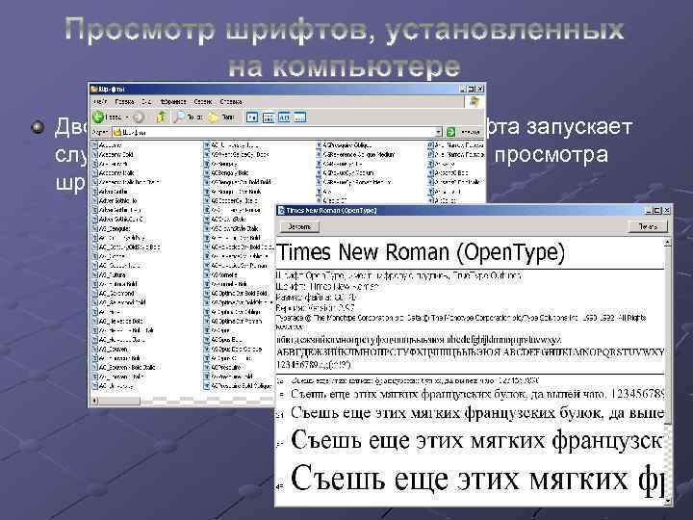
Task: Open the Сервис menu
Action: (203, 102)
